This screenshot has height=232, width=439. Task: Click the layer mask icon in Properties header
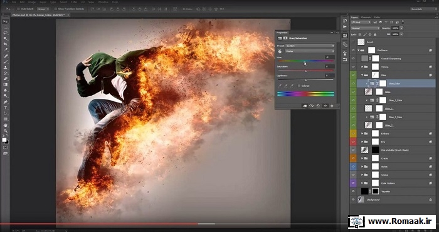(x=285, y=38)
